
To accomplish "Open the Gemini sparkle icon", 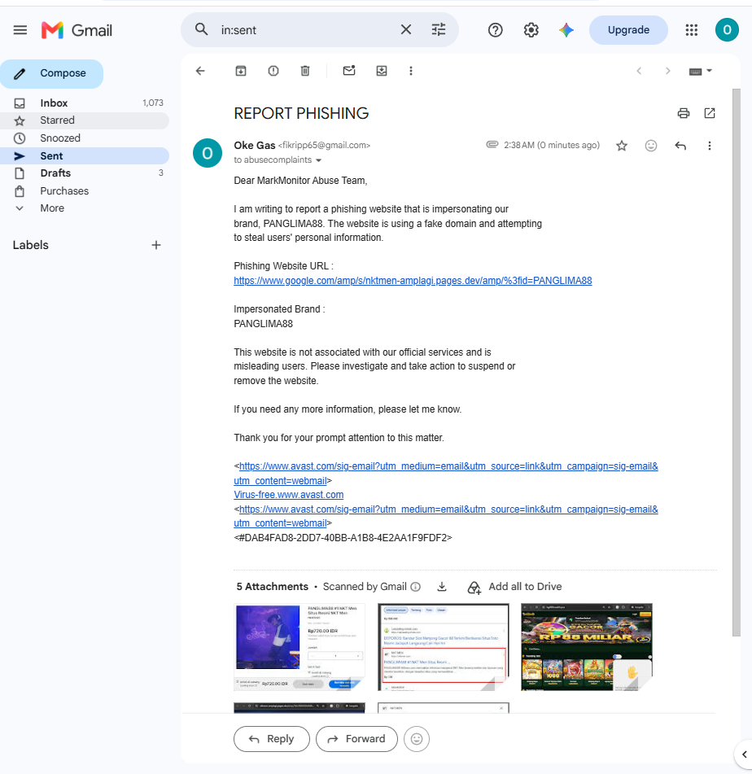I will point(566,30).
